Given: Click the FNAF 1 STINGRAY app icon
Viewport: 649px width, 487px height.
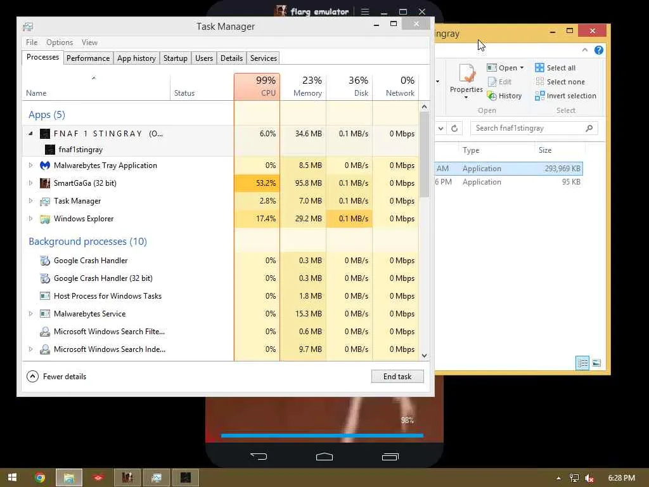Looking at the screenshot, I should tap(45, 133).
